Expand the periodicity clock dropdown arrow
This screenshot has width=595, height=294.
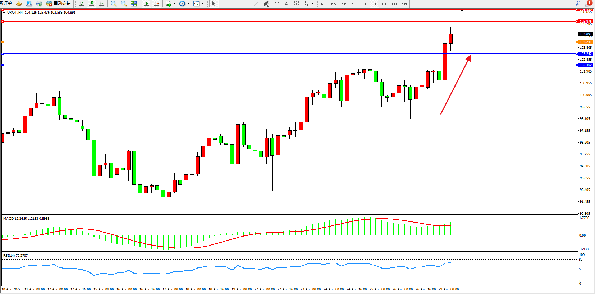click(188, 4)
